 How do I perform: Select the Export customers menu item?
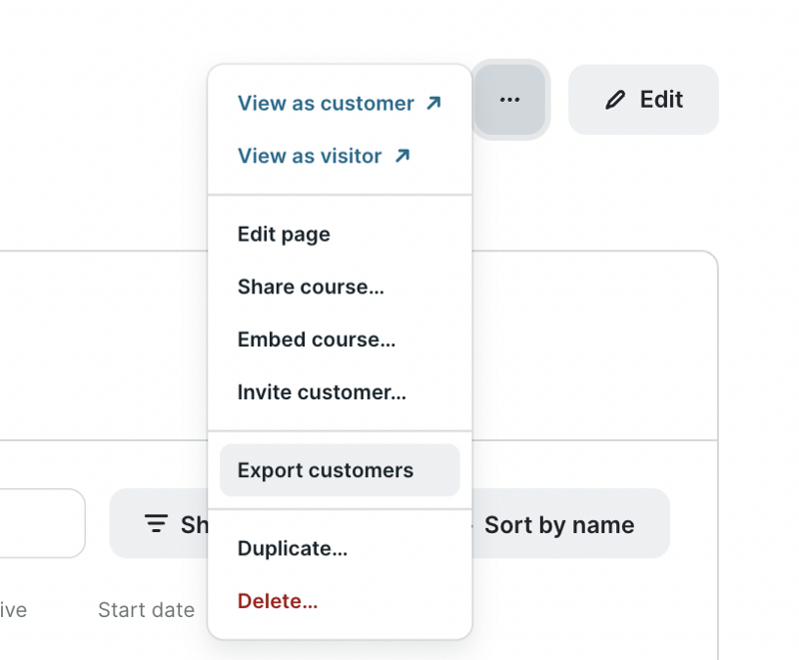326,470
